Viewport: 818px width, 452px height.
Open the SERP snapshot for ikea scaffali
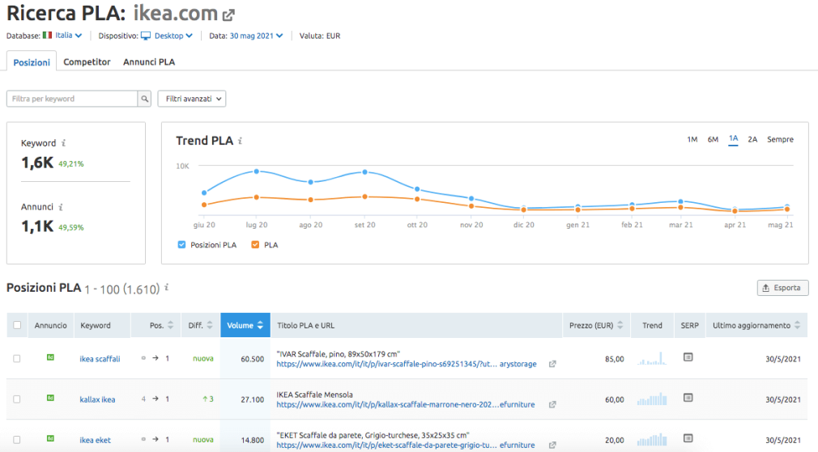688,357
